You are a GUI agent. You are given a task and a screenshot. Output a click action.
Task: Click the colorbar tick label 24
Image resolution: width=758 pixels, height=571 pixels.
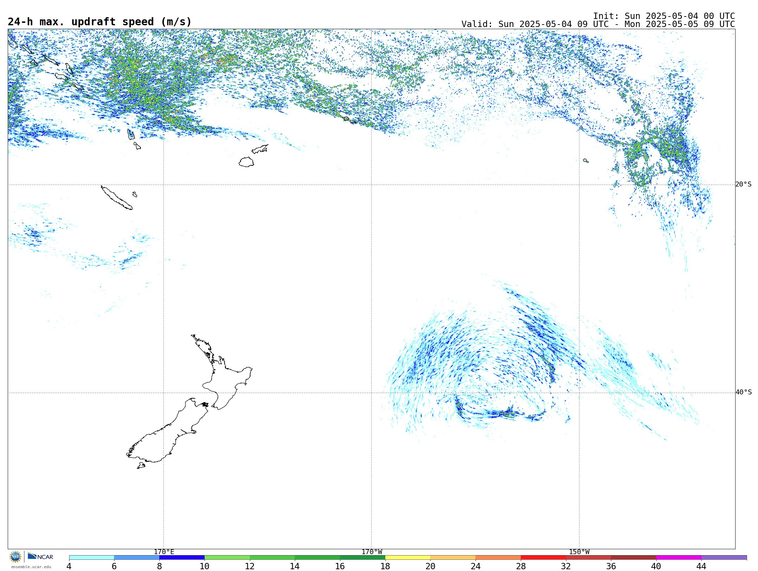tap(476, 566)
